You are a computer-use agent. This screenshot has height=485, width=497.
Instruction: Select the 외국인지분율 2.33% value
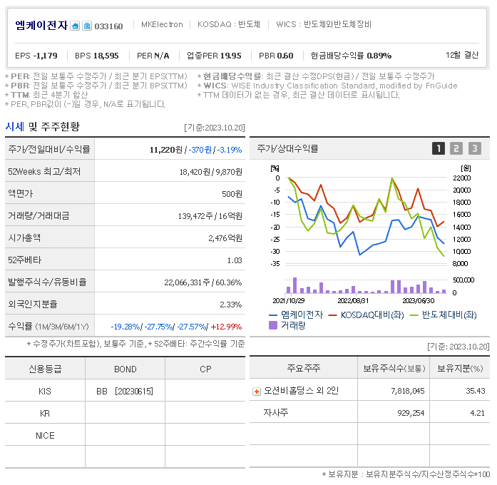pyautogui.click(x=231, y=305)
